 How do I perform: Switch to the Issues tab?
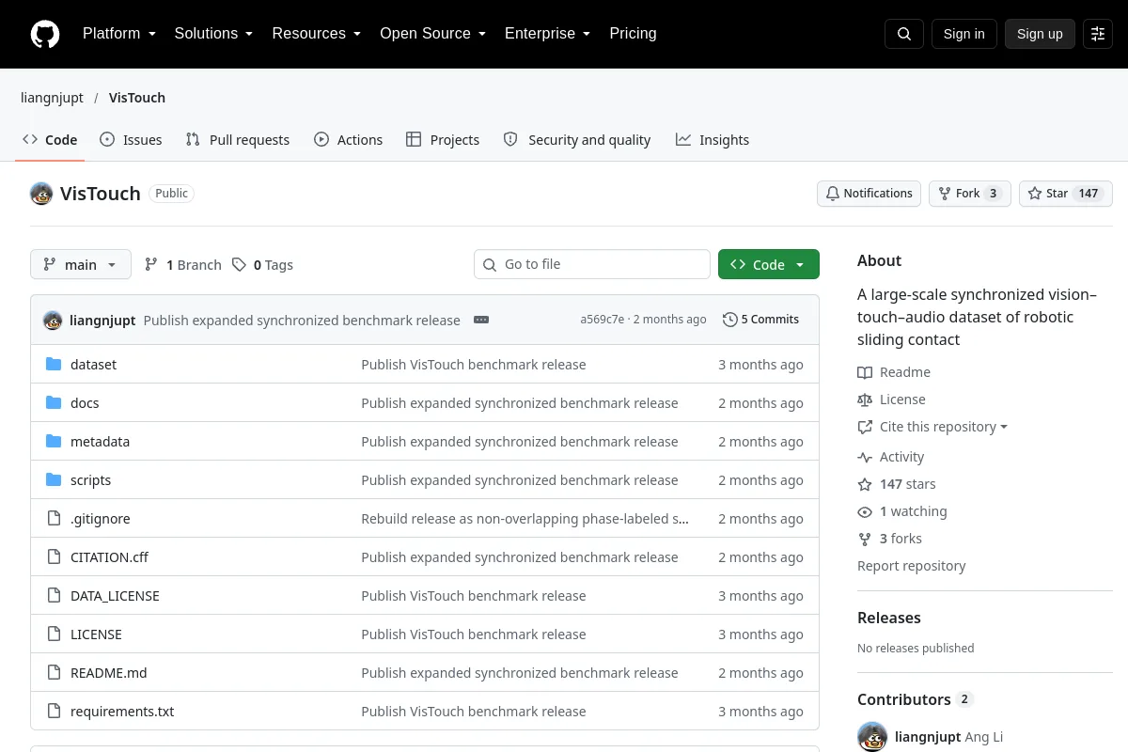(x=131, y=140)
